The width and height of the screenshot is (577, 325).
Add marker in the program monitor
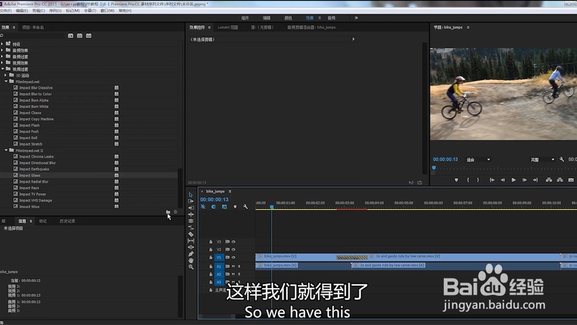coord(456,180)
